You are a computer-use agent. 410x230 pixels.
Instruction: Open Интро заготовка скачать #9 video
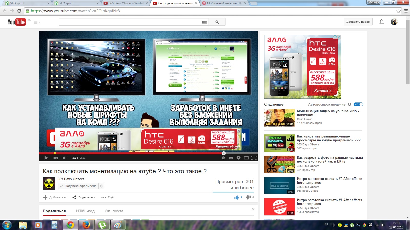click(330, 181)
